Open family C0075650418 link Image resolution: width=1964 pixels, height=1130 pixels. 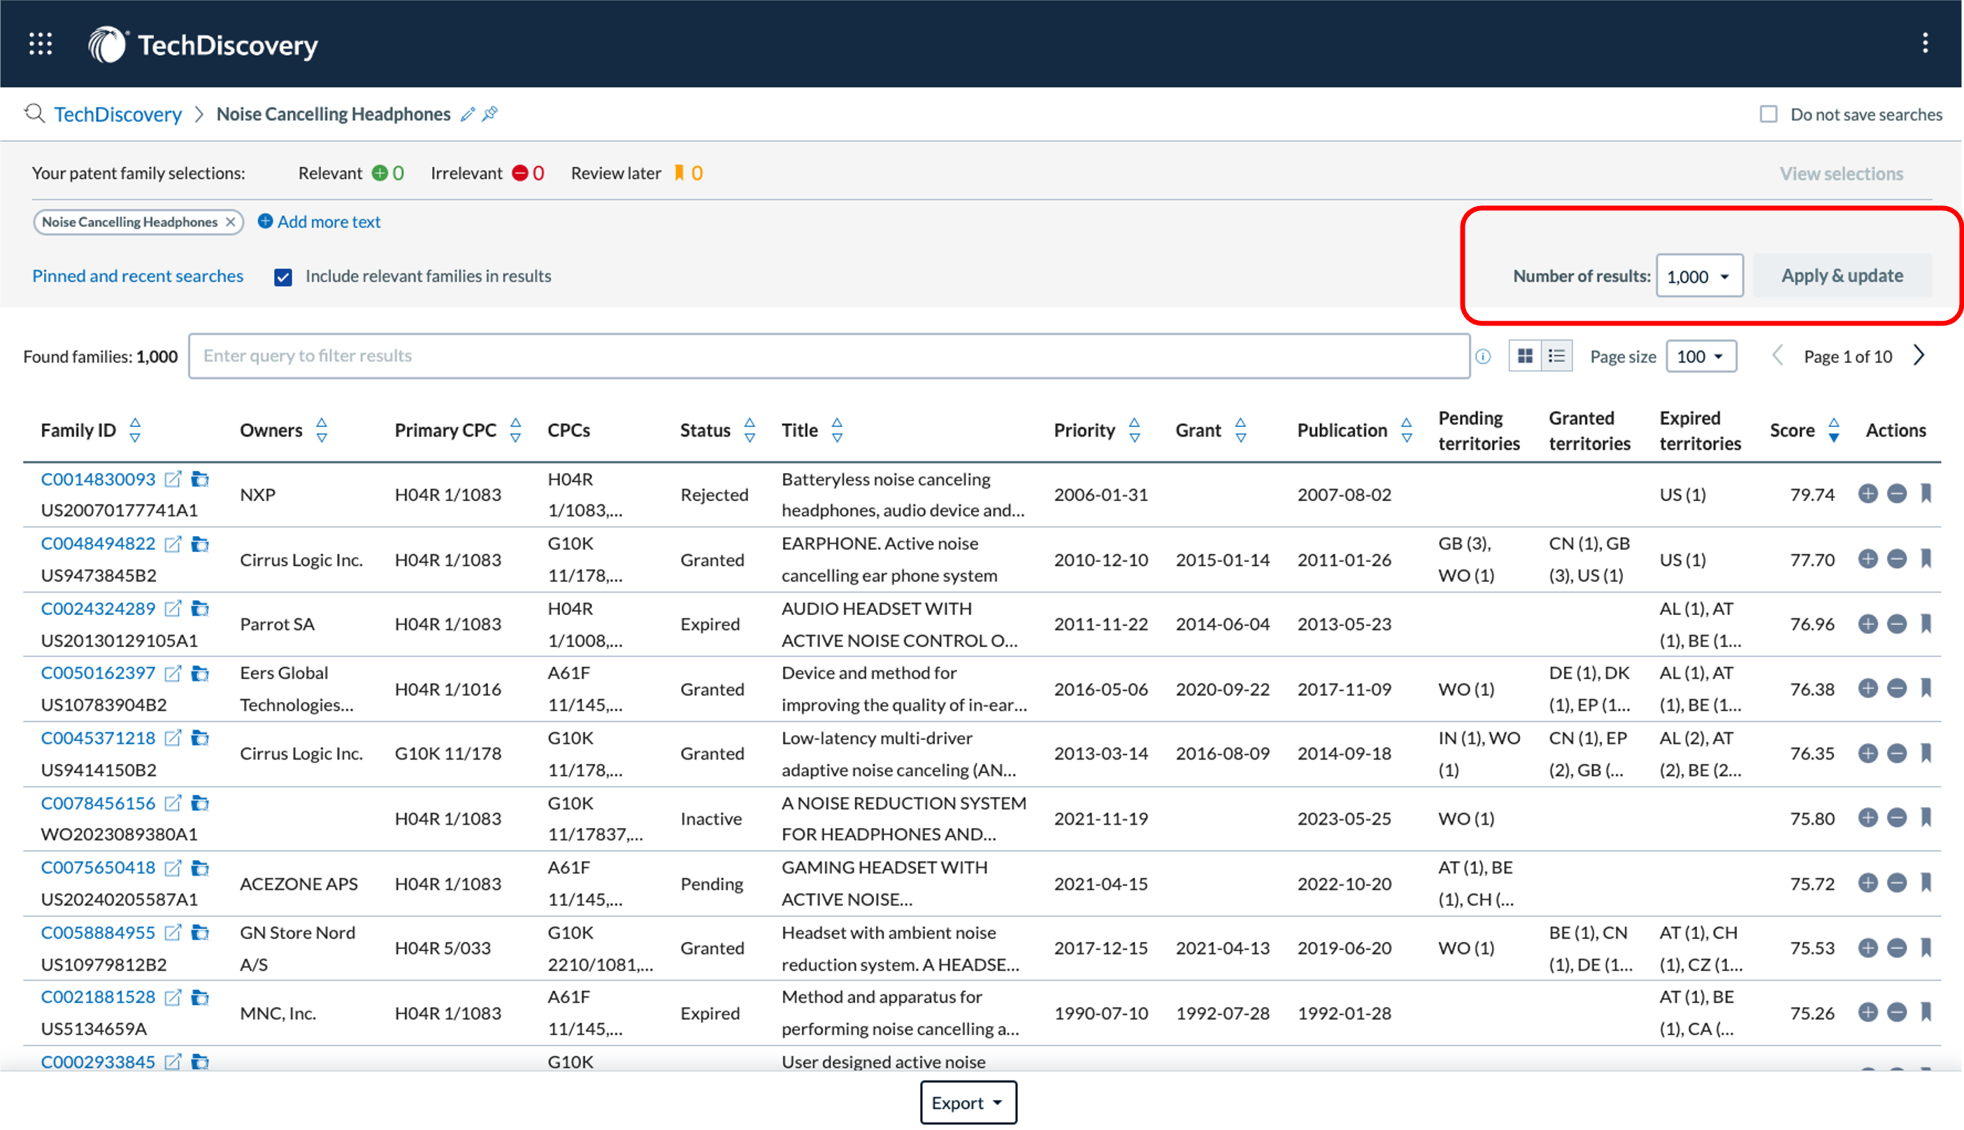pos(98,869)
